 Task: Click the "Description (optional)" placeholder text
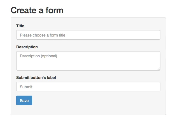pyautogui.click(x=38, y=56)
